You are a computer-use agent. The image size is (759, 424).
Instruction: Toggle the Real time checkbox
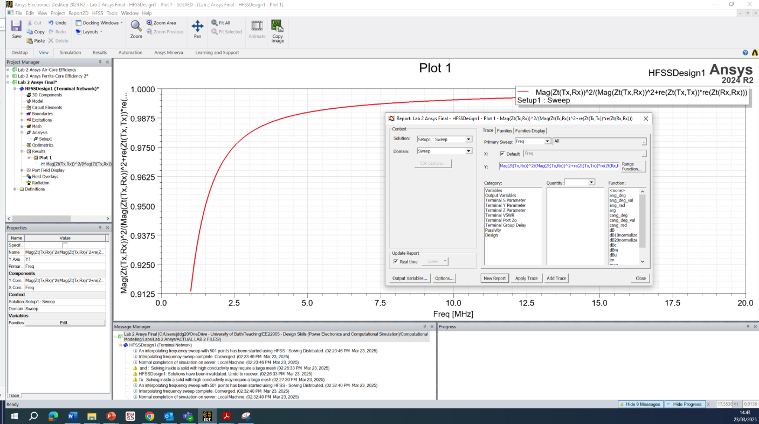[396, 262]
